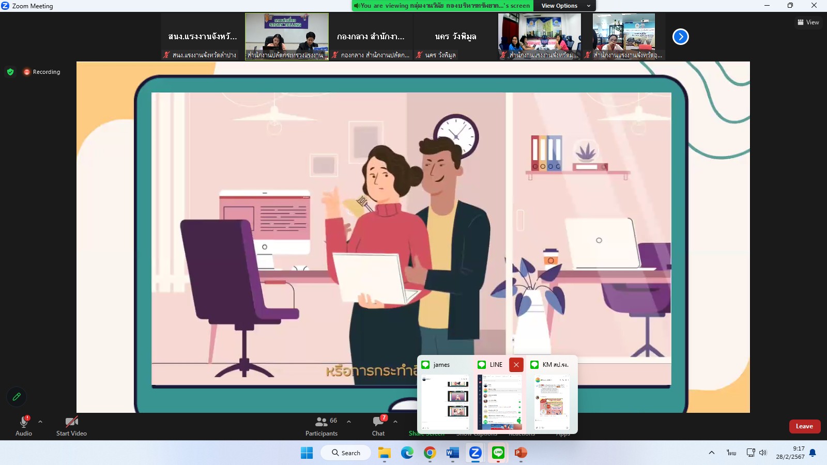Change layout with the View button

(x=808, y=22)
